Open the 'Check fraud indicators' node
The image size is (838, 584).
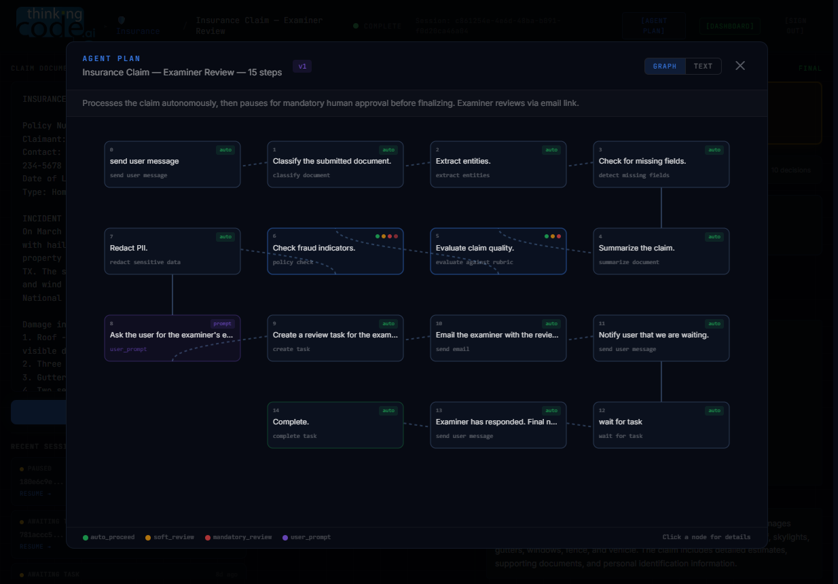[335, 251]
